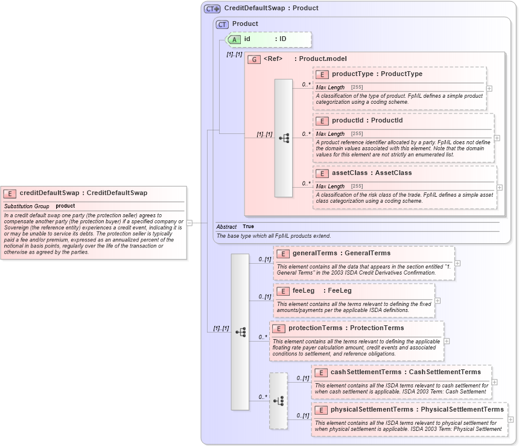Screen dimensions: 519x446
Task: Expand the generalTerms element
Action: pyautogui.click(x=457, y=263)
